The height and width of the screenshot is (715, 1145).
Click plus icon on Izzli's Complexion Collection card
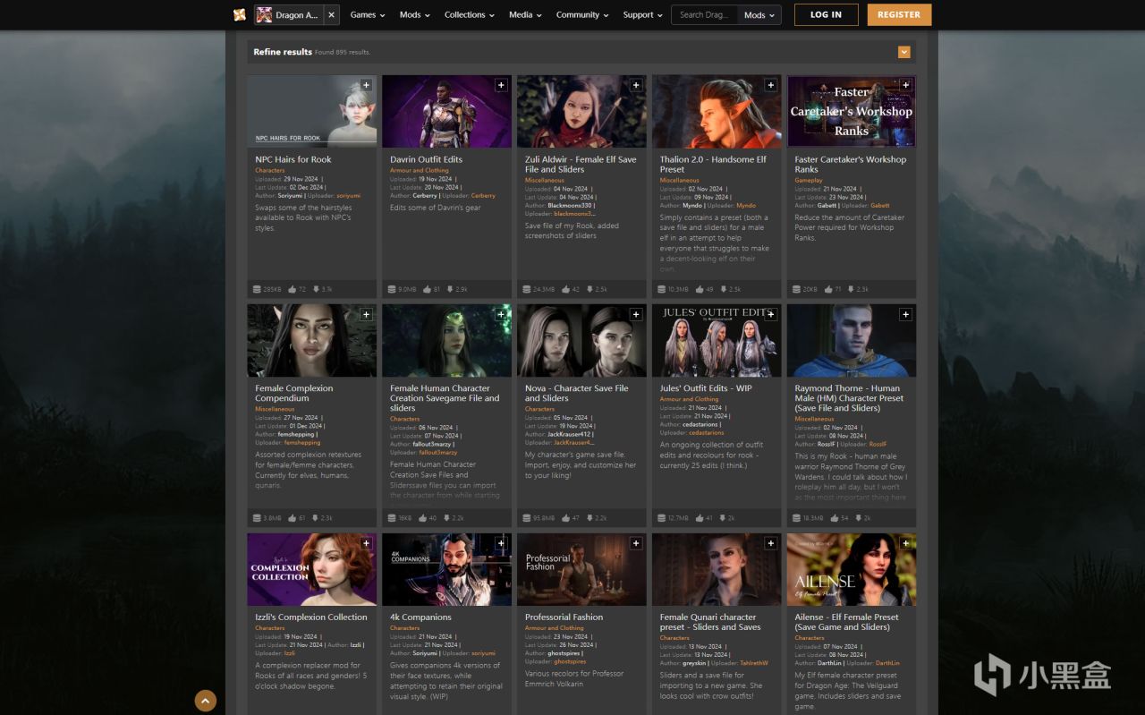point(366,544)
